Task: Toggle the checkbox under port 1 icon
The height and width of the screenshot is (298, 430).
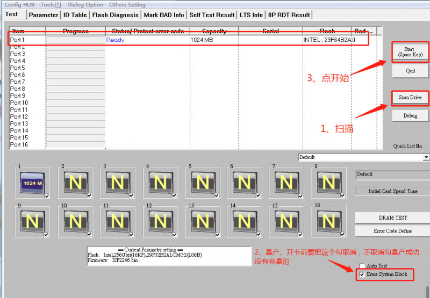Action: coord(47,196)
